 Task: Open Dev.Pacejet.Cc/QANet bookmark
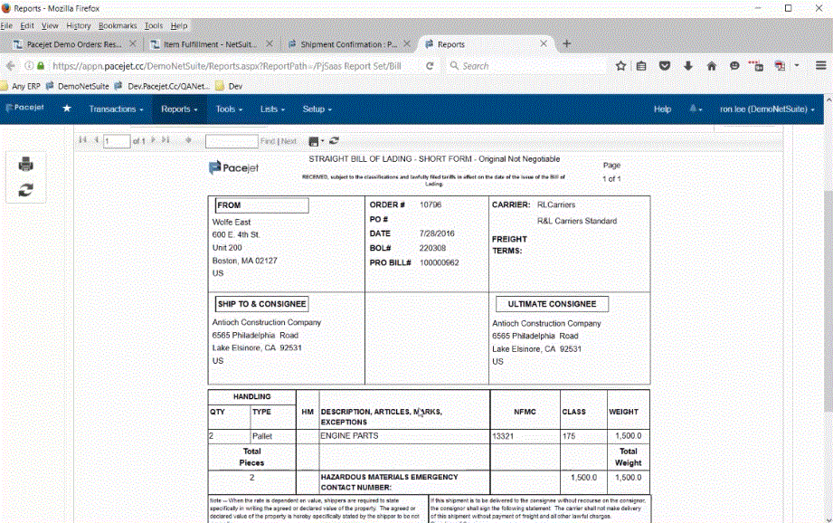[x=162, y=86]
